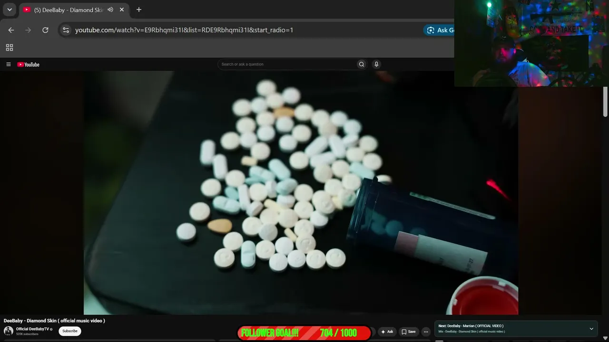Open the Official DeeBabyTV channel avatar
Image resolution: width=609 pixels, height=342 pixels.
9,331
